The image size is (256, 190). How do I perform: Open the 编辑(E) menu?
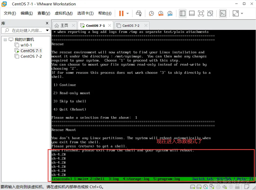(27, 13)
